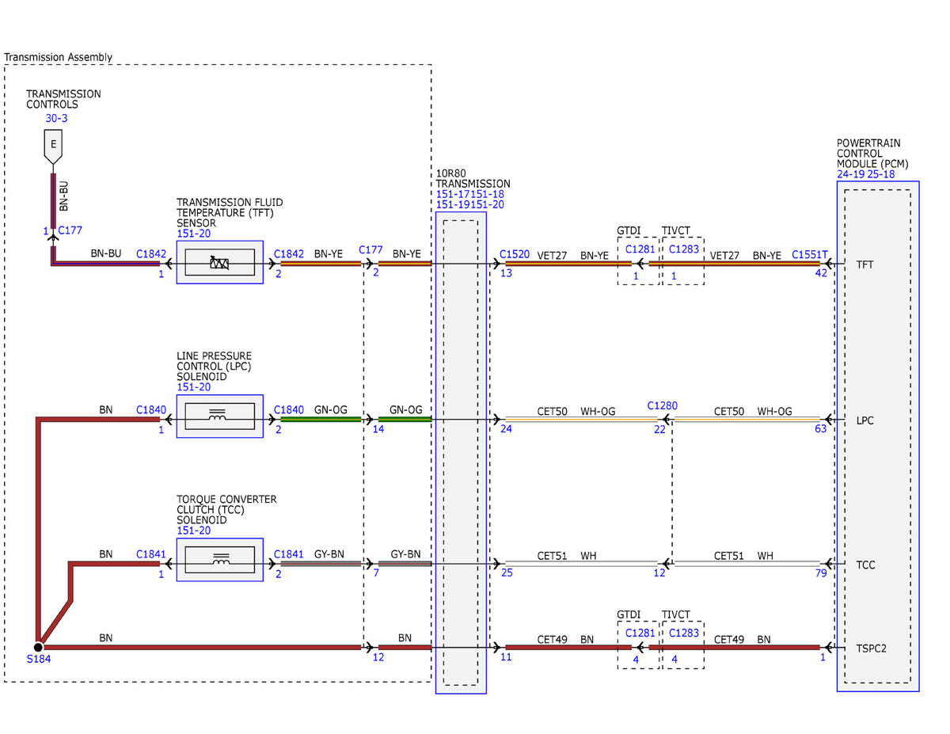
Task: Select the Line Pressure Control solenoid coil symbol
Action: pos(219,416)
